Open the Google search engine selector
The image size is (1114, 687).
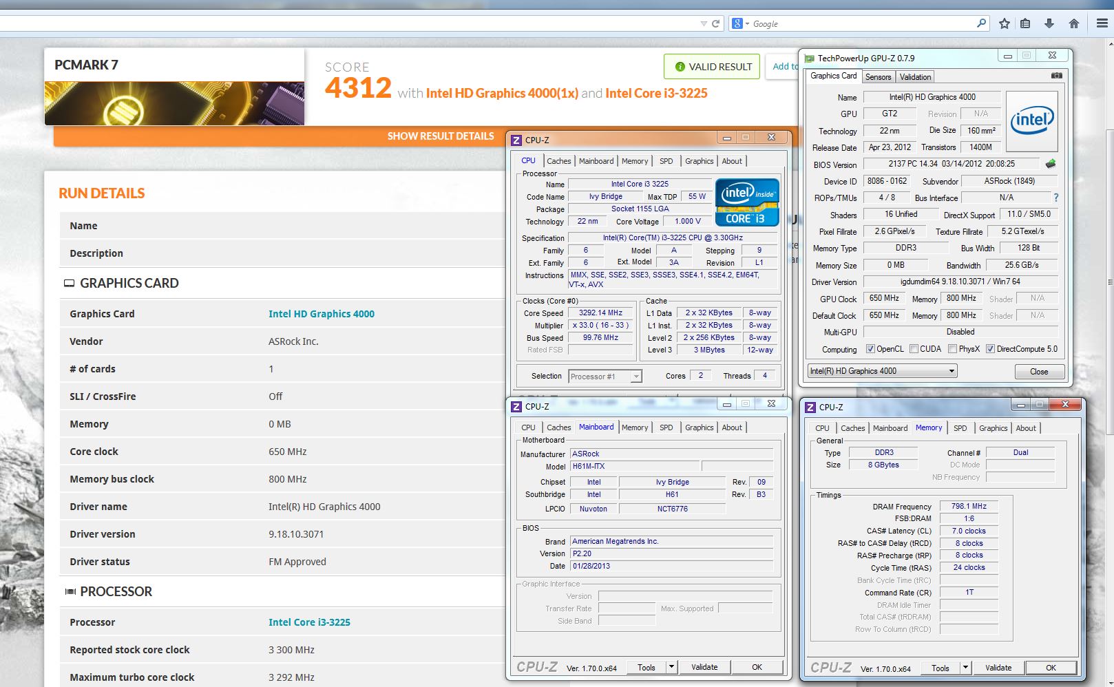[740, 23]
